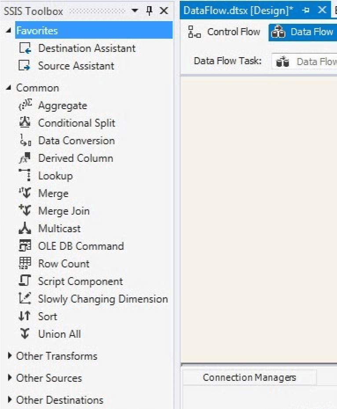Image resolution: width=337 pixels, height=409 pixels.
Task: Choose the Data Conversion icon
Action: point(24,141)
